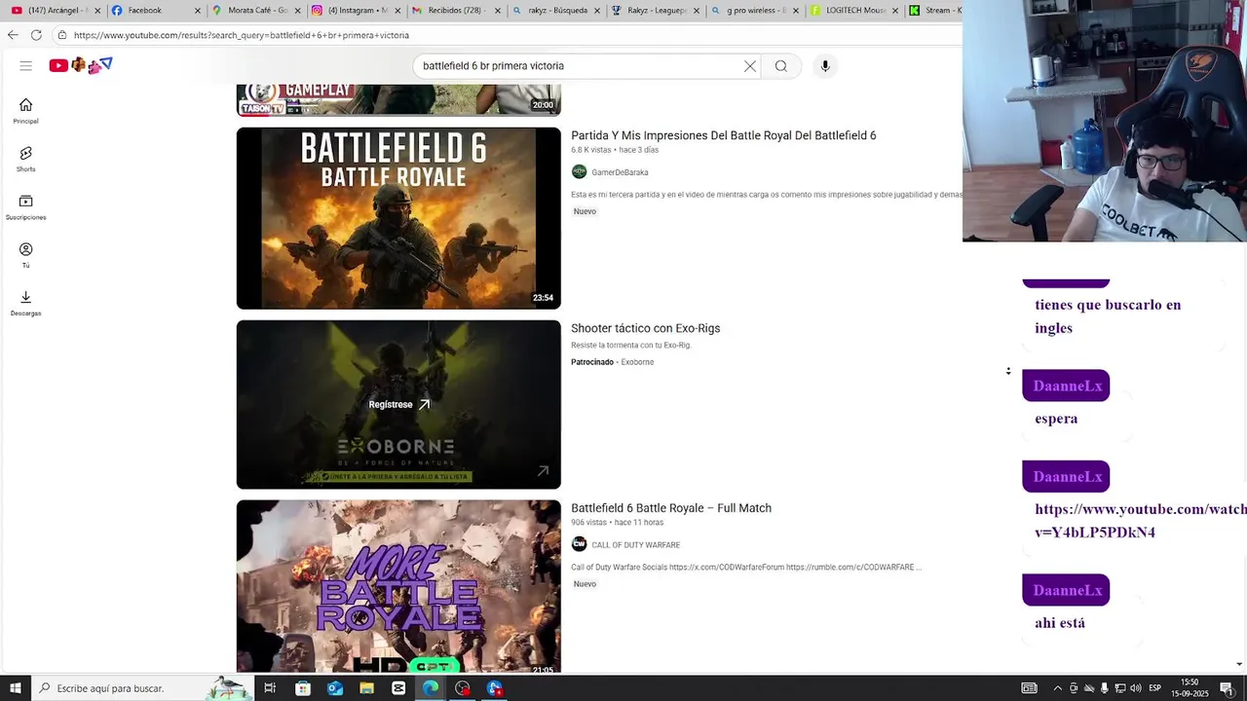The height and width of the screenshot is (701, 1247).
Task: Click the Exoborne advertiser name
Action: point(637,362)
